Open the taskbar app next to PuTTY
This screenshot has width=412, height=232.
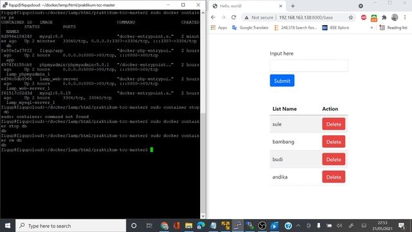[x=250, y=226]
